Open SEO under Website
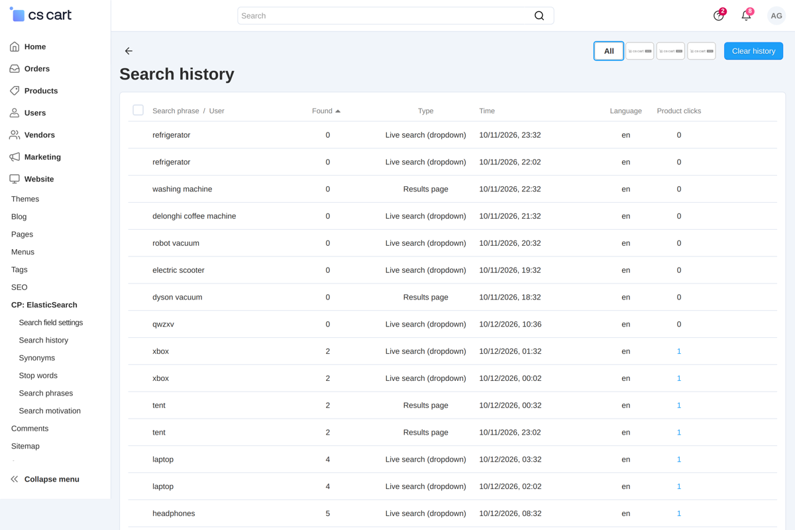Image resolution: width=795 pixels, height=530 pixels. coord(19,288)
